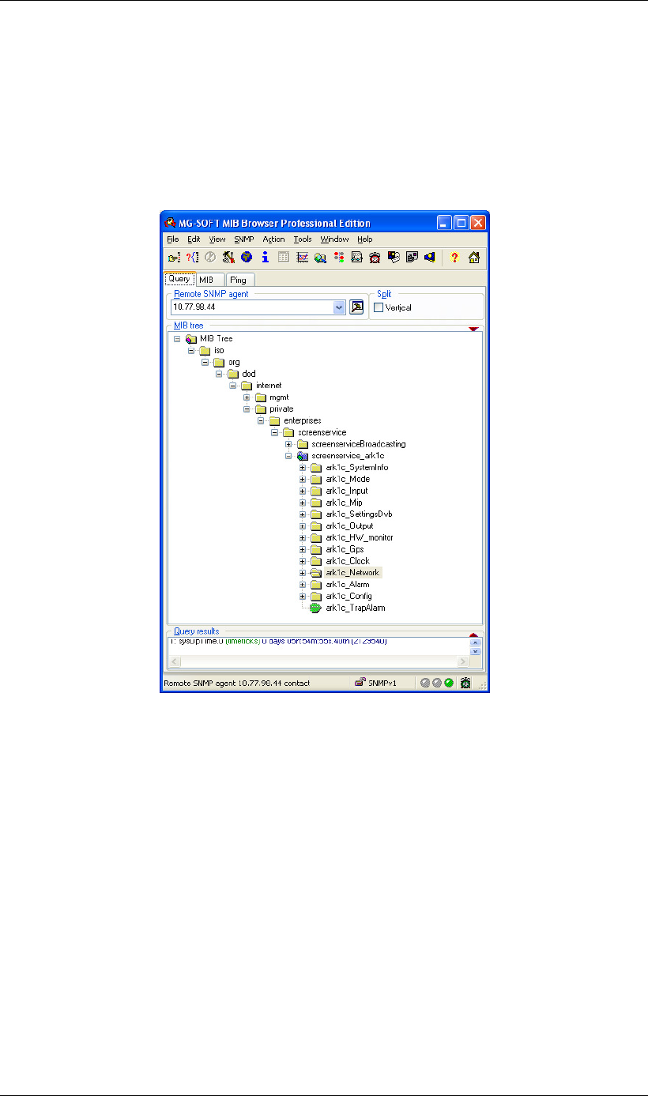Click the alarm clock toolbar icon
The width and height of the screenshot is (648, 1096).
pos(375,257)
